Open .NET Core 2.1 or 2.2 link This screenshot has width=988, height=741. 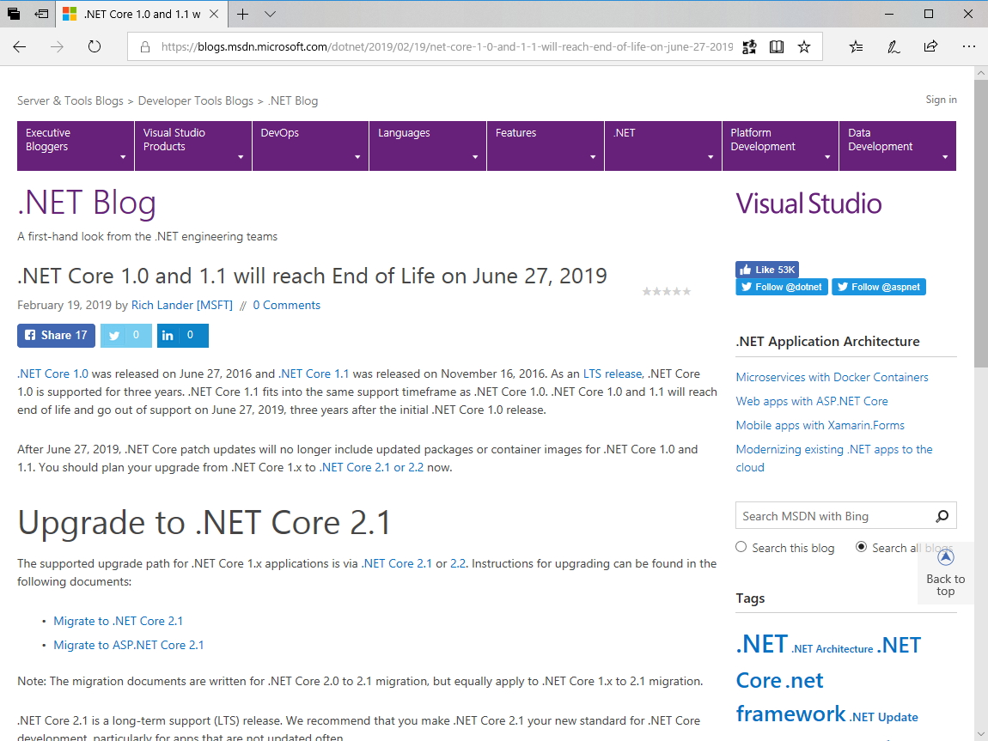point(372,468)
